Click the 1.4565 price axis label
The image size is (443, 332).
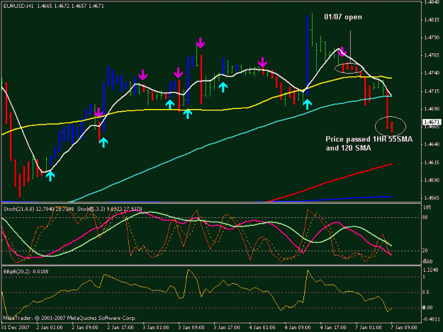point(432,198)
